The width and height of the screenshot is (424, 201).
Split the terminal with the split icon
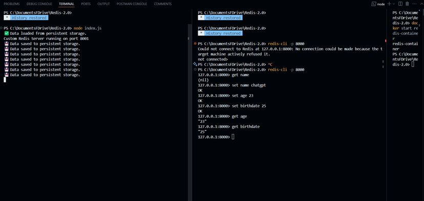click(x=400, y=4)
